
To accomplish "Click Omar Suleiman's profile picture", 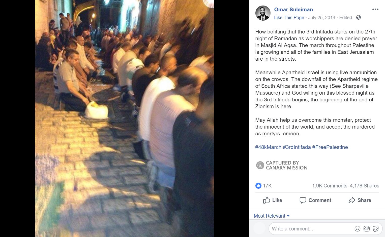I will (x=263, y=13).
